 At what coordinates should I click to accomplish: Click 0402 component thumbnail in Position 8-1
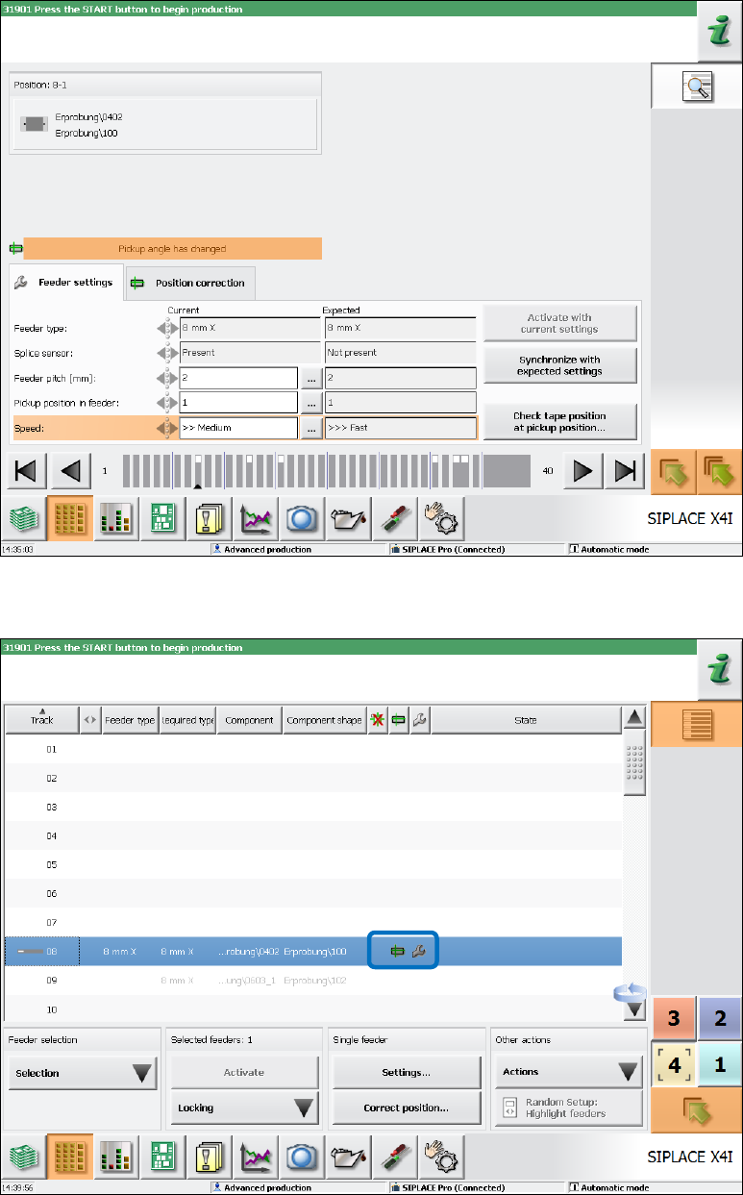(x=34, y=124)
